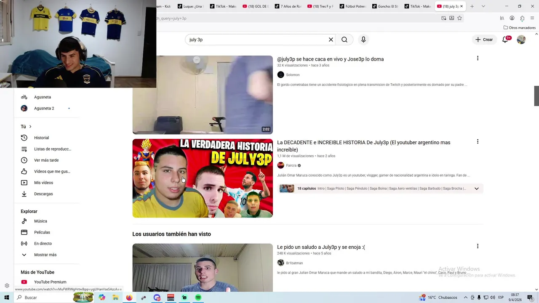The image size is (539, 303).
Task: Open the list-all-tabs dropdown arrow
Action: coord(483,6)
